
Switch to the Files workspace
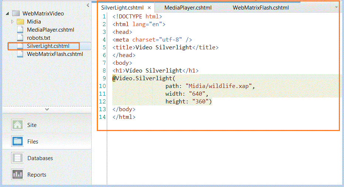point(47,141)
